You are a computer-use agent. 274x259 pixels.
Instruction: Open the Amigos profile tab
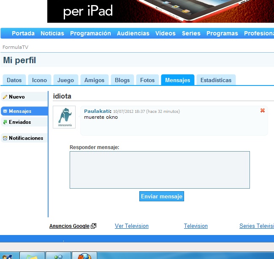[94, 80]
